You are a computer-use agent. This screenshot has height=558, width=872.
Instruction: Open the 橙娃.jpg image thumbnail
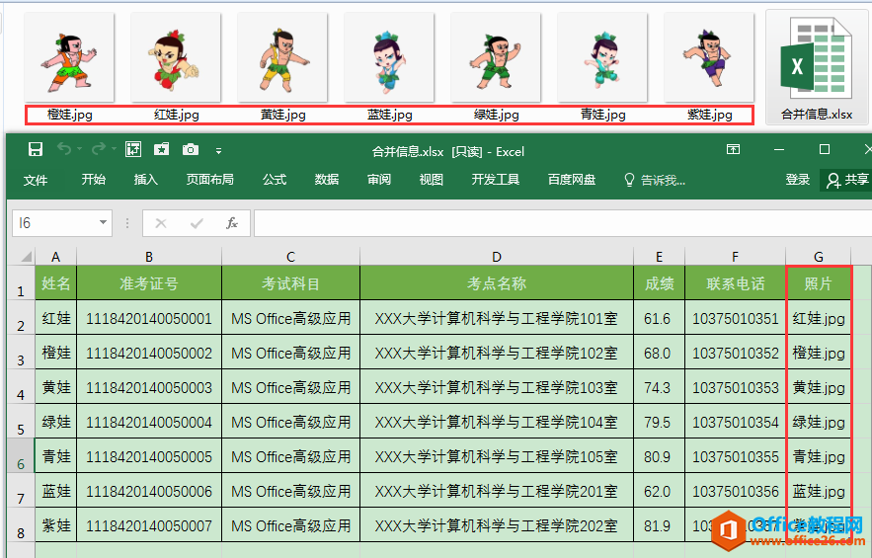coord(69,57)
